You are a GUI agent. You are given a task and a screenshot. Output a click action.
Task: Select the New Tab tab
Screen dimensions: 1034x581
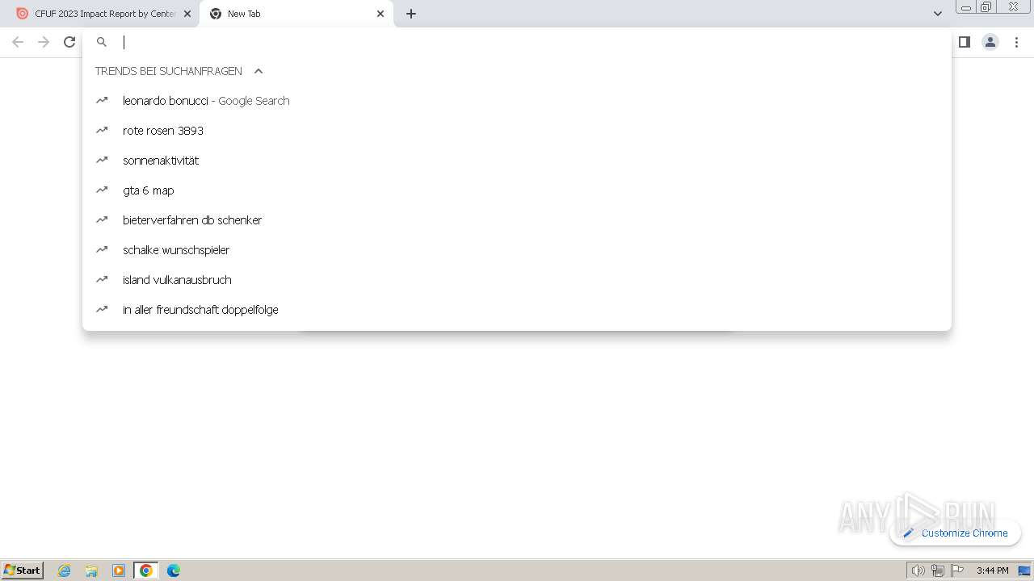pos(296,14)
